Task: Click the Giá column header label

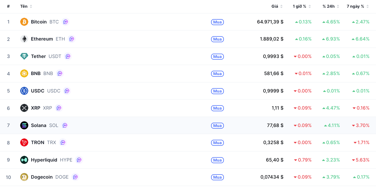Action: click(275, 6)
